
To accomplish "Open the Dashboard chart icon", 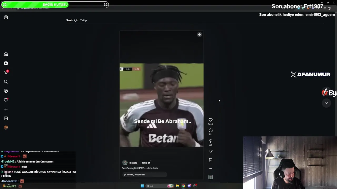I will (6, 118).
